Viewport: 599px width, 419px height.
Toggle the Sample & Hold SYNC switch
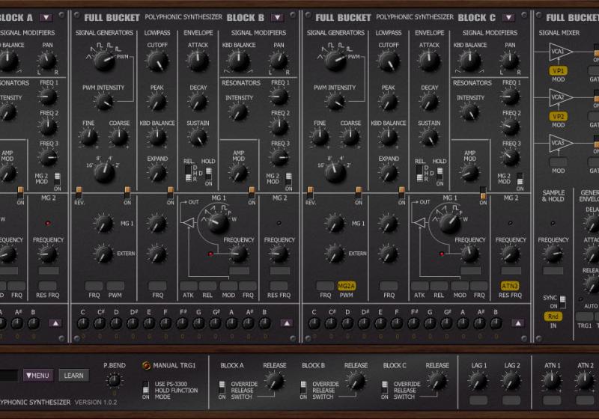click(562, 301)
